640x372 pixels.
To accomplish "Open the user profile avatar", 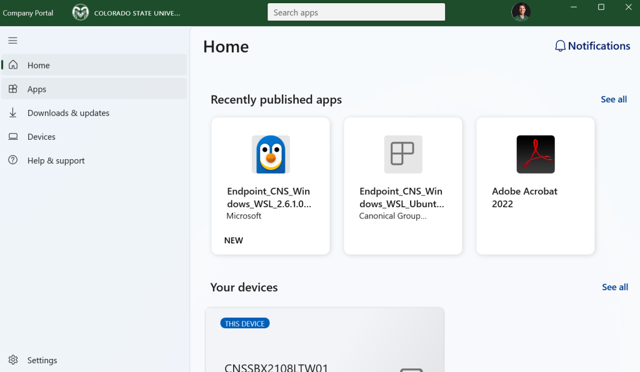I will click(521, 12).
